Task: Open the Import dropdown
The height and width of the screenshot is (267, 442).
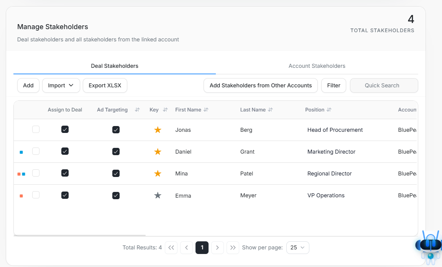Action: click(x=61, y=85)
